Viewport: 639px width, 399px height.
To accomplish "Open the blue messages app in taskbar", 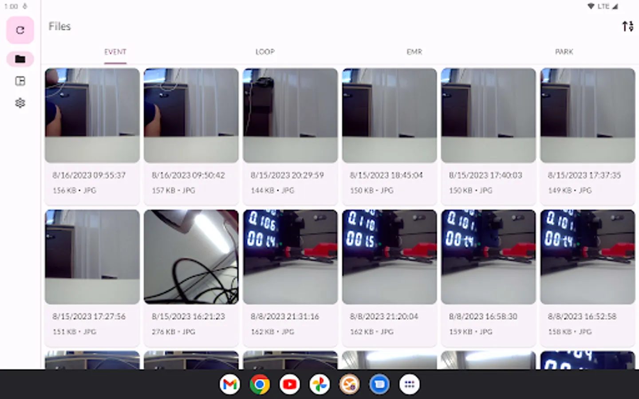I will 379,384.
